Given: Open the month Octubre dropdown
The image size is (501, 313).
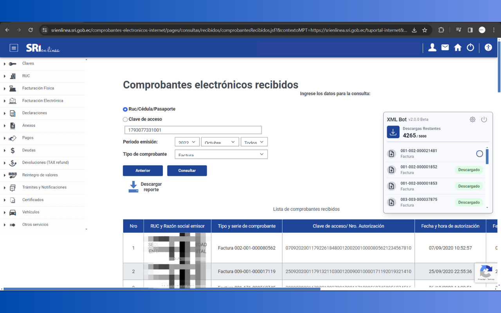Looking at the screenshot, I should 220,142.
